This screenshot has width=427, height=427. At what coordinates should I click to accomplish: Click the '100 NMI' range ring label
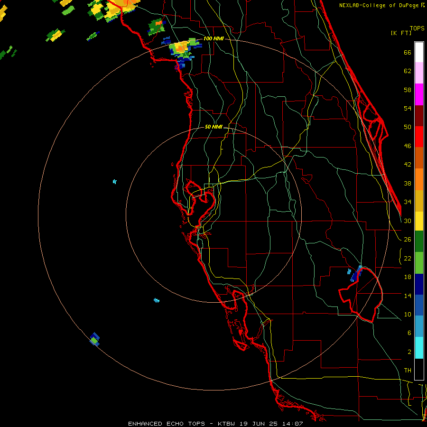(213, 39)
